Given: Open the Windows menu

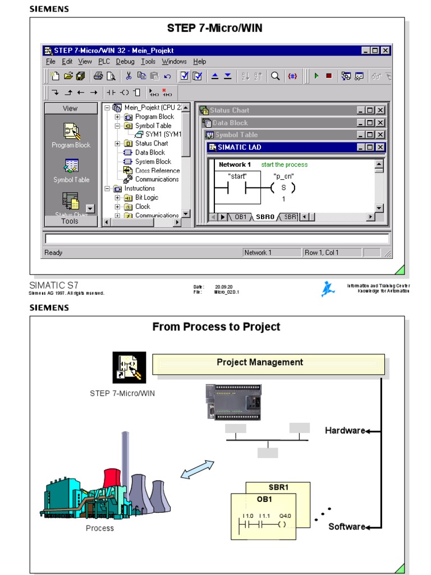Looking at the screenshot, I should click(x=174, y=62).
